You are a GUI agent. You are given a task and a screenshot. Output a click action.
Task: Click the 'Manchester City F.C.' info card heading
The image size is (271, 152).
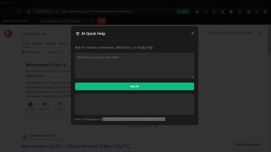click(x=47, y=65)
